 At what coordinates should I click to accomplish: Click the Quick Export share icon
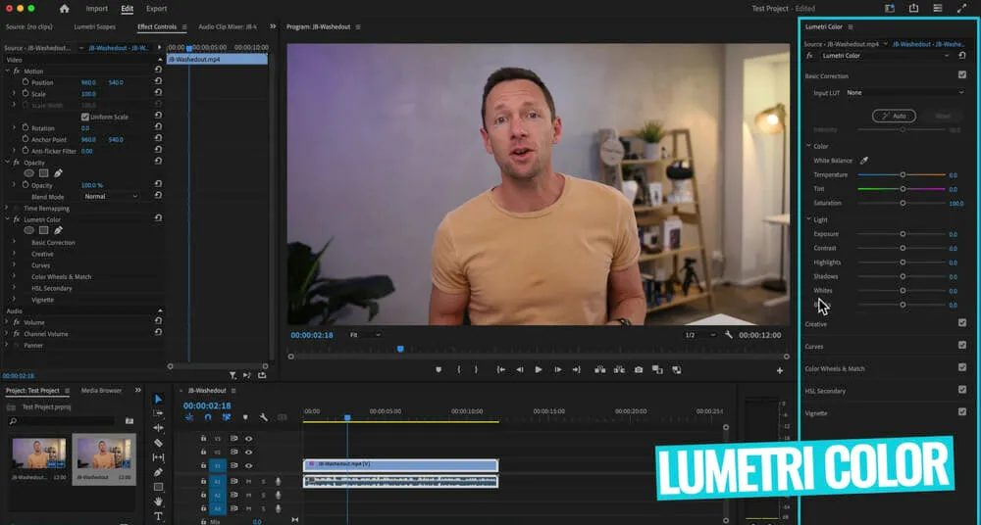(913, 9)
